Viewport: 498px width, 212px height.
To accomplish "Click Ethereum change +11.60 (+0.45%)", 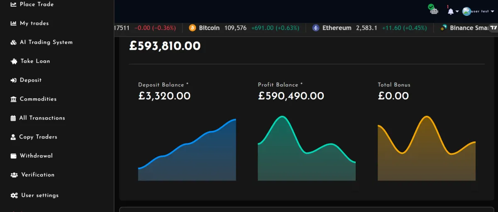I will (404, 28).
